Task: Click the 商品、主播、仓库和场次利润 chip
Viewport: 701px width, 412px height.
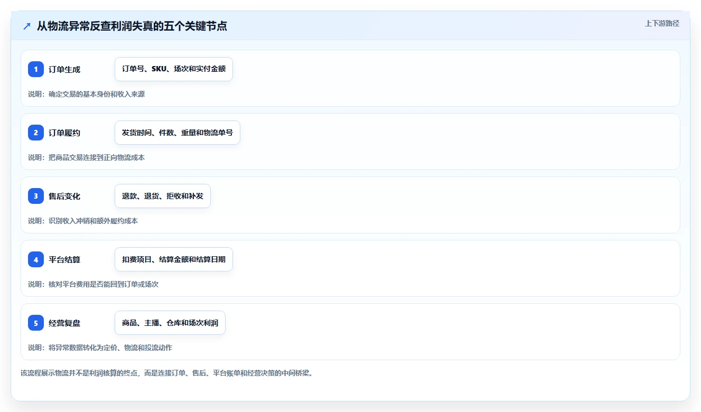Action: click(170, 323)
